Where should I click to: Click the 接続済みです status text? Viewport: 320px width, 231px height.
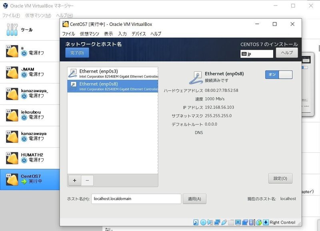216,81
